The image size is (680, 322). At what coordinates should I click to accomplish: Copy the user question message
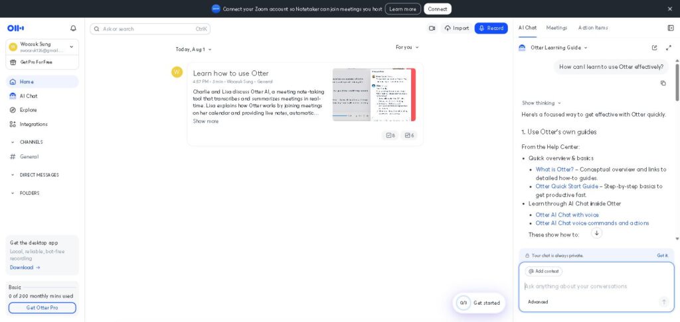pyautogui.click(x=663, y=83)
